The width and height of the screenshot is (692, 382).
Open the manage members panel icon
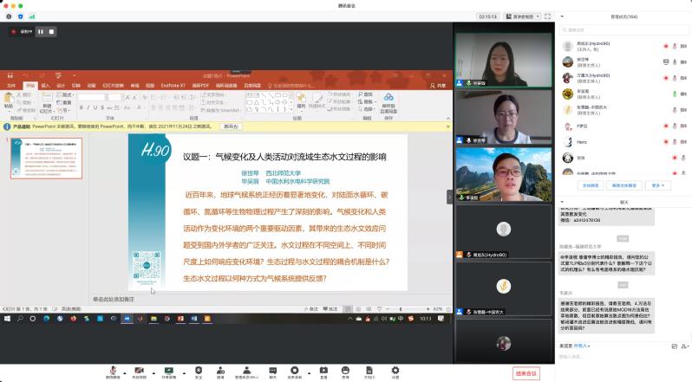tap(248, 370)
